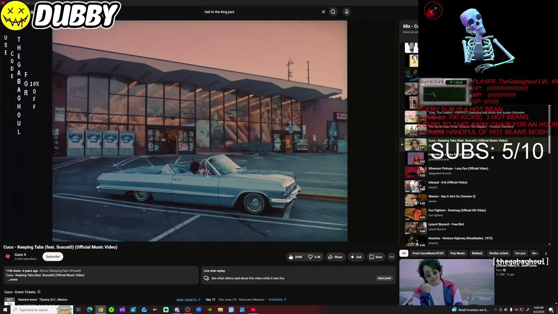The height and width of the screenshot is (314, 558).
Task: Open the recommended Cuco video thumbnail
Action: pyautogui.click(x=447, y=282)
